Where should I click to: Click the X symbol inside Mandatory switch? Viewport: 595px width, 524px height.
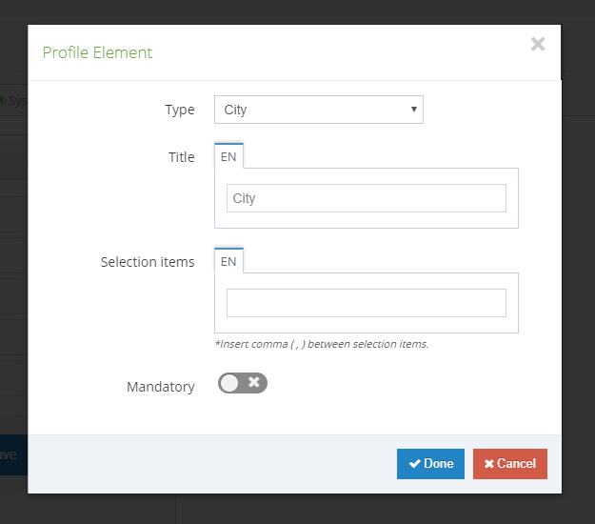[254, 382]
